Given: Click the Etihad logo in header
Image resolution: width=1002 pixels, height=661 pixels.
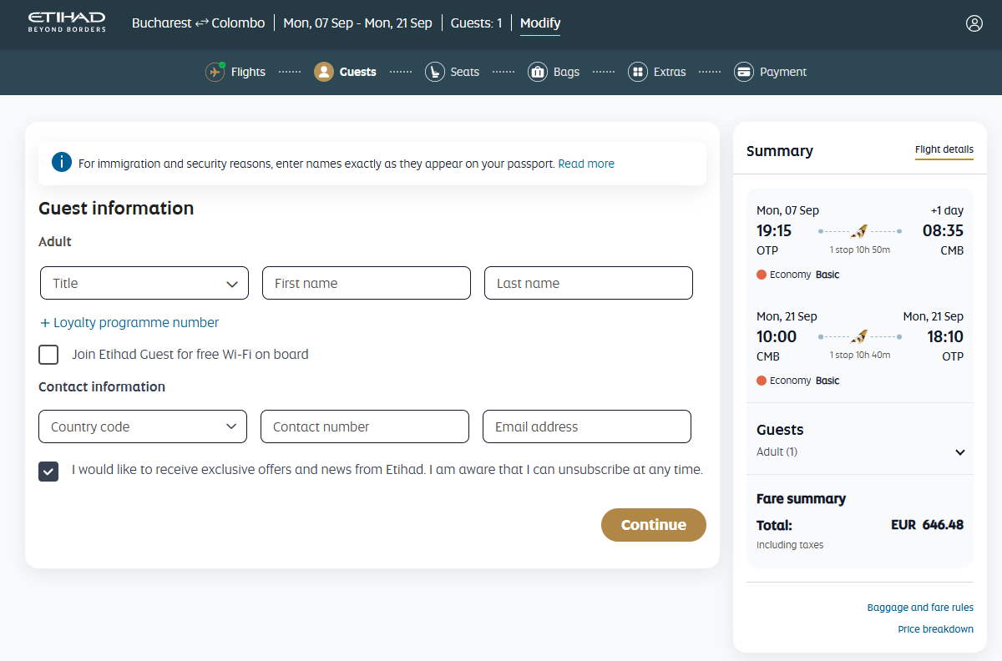Looking at the screenshot, I should click(x=67, y=23).
